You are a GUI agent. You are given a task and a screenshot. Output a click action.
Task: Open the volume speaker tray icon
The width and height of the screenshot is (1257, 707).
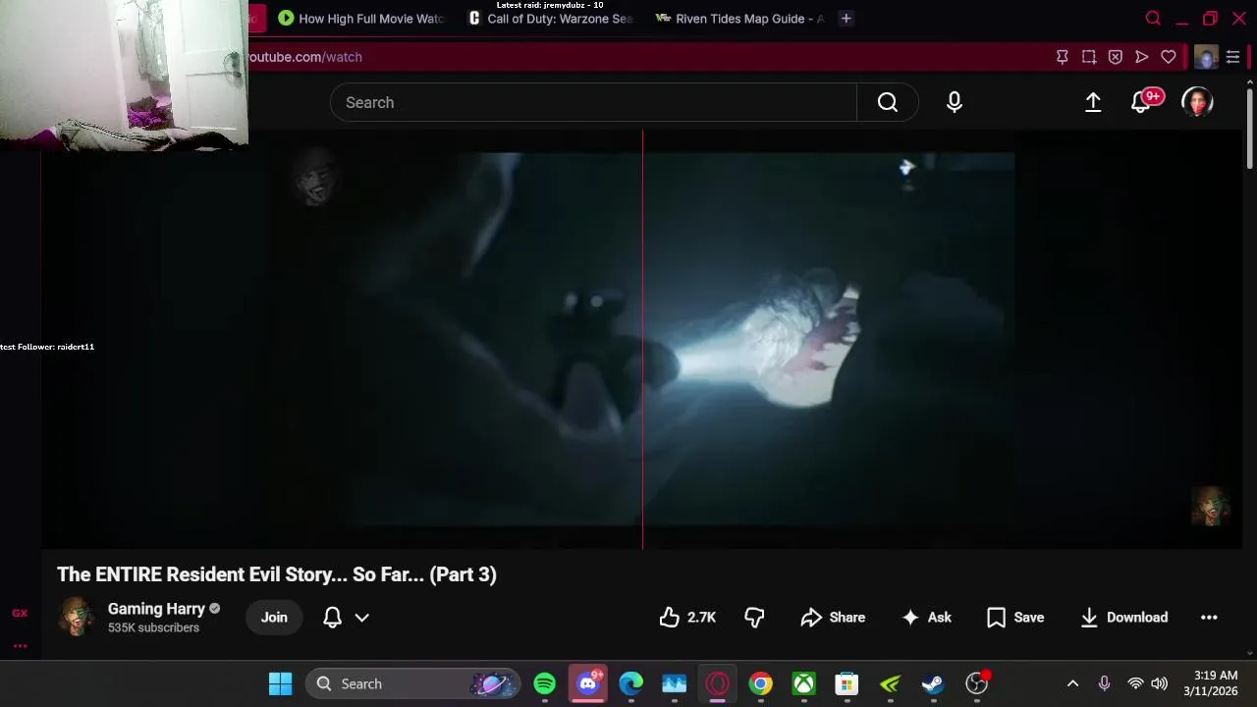point(1159,683)
